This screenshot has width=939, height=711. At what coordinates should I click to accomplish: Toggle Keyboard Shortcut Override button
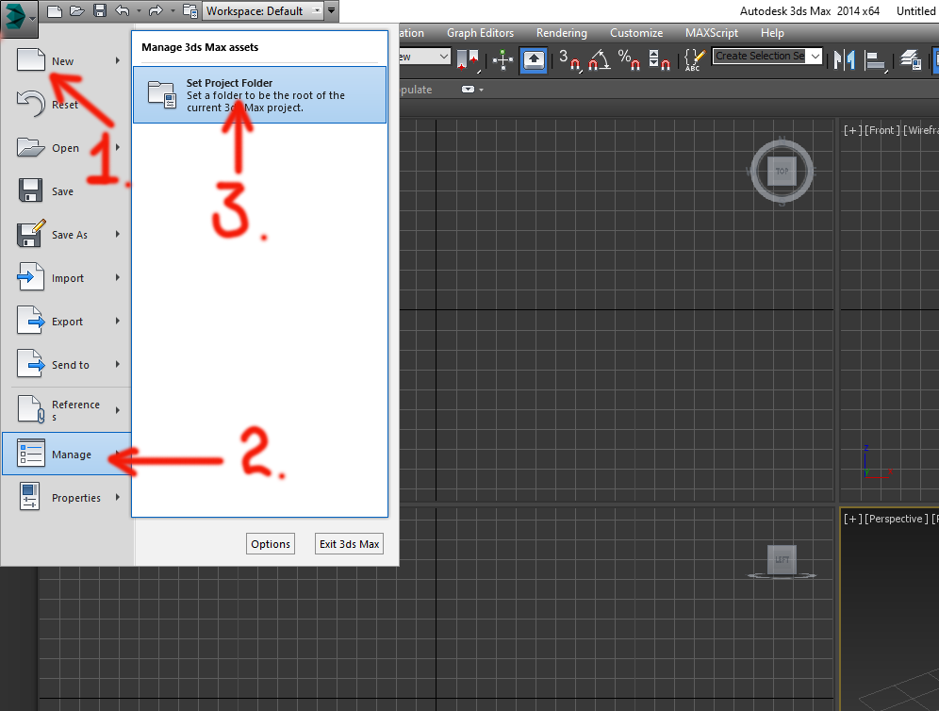coord(534,60)
